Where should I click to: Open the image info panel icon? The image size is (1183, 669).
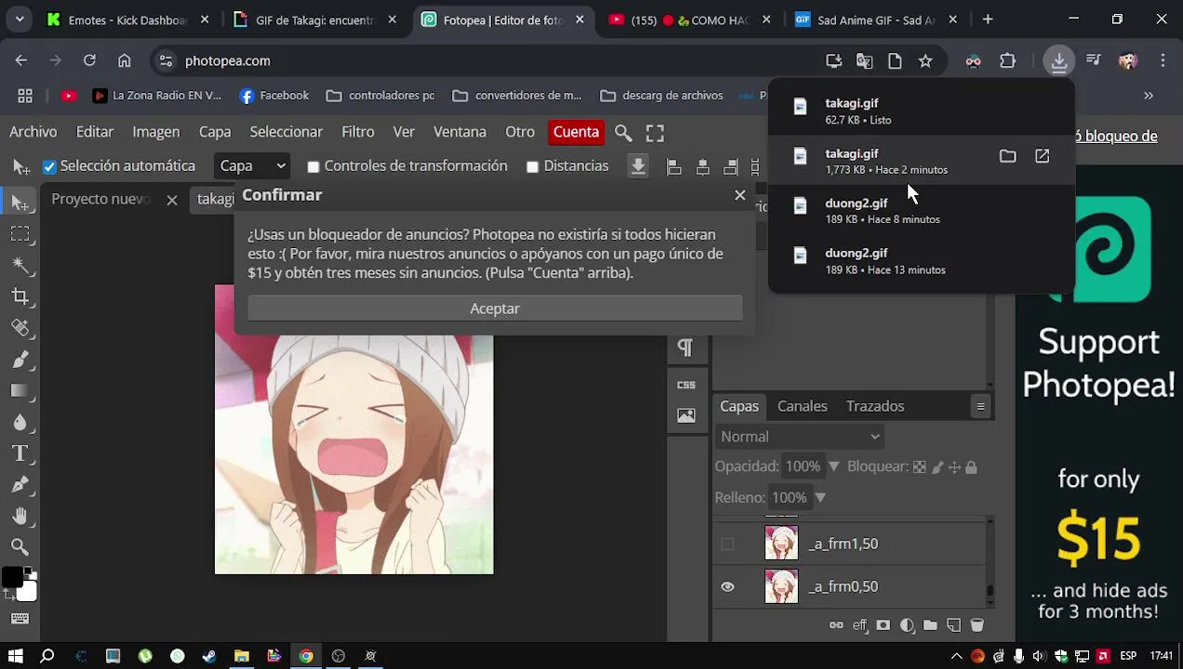(685, 415)
